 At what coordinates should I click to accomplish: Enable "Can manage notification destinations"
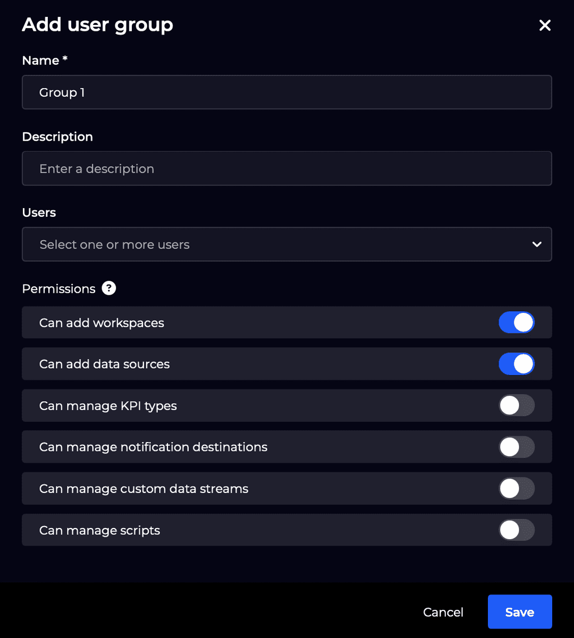coord(516,447)
